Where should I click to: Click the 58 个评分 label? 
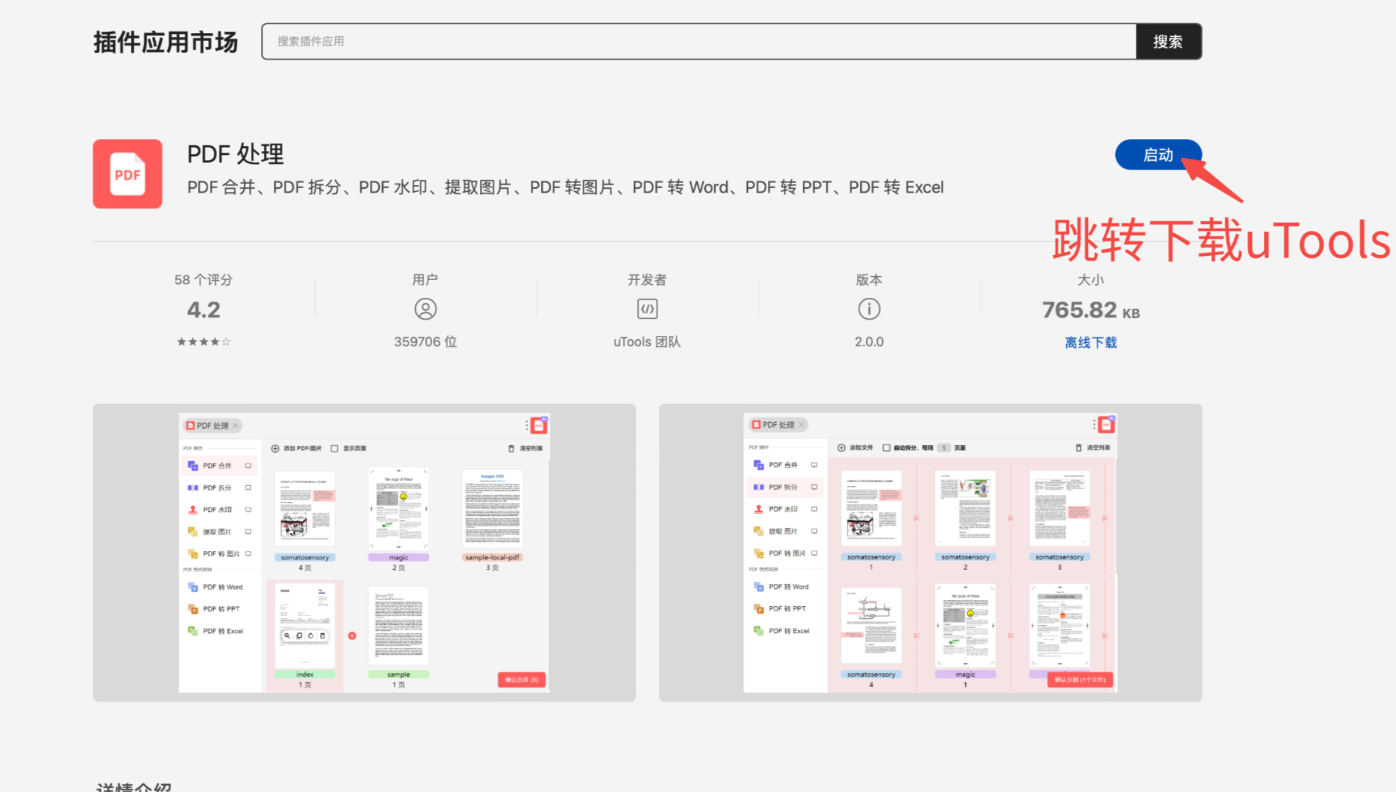(204, 280)
